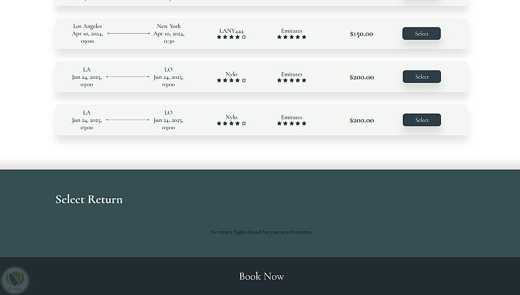This screenshot has height=295, width=520.
Task: Click the LANY444 flight name
Action: pyautogui.click(x=231, y=31)
